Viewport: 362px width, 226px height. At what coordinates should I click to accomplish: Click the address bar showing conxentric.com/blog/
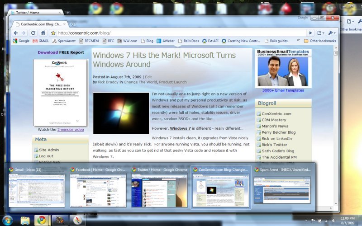coord(181,33)
